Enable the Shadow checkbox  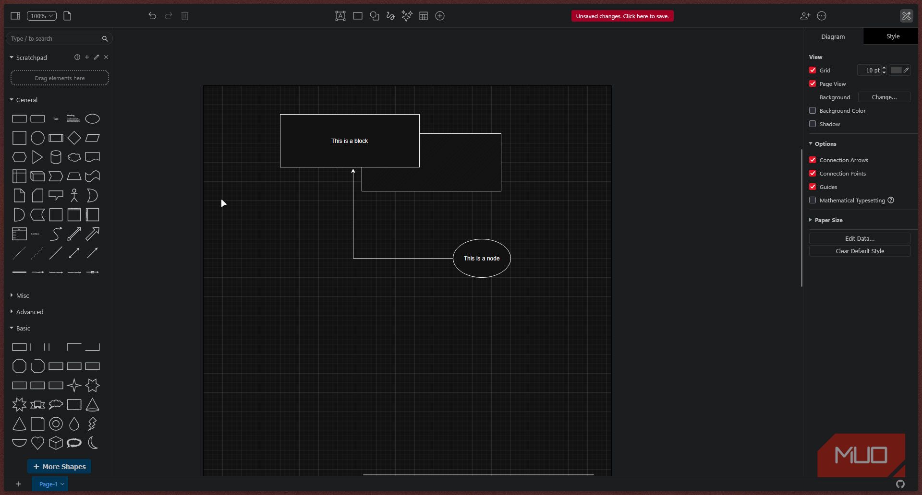click(x=813, y=124)
